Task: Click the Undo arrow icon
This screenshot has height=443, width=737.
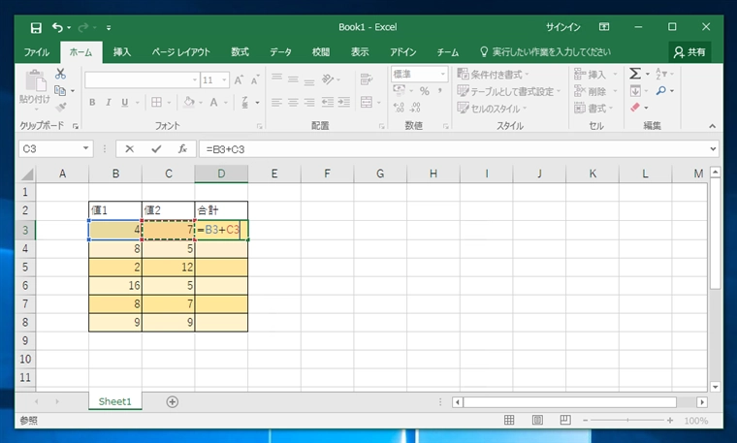Action: pyautogui.click(x=57, y=28)
